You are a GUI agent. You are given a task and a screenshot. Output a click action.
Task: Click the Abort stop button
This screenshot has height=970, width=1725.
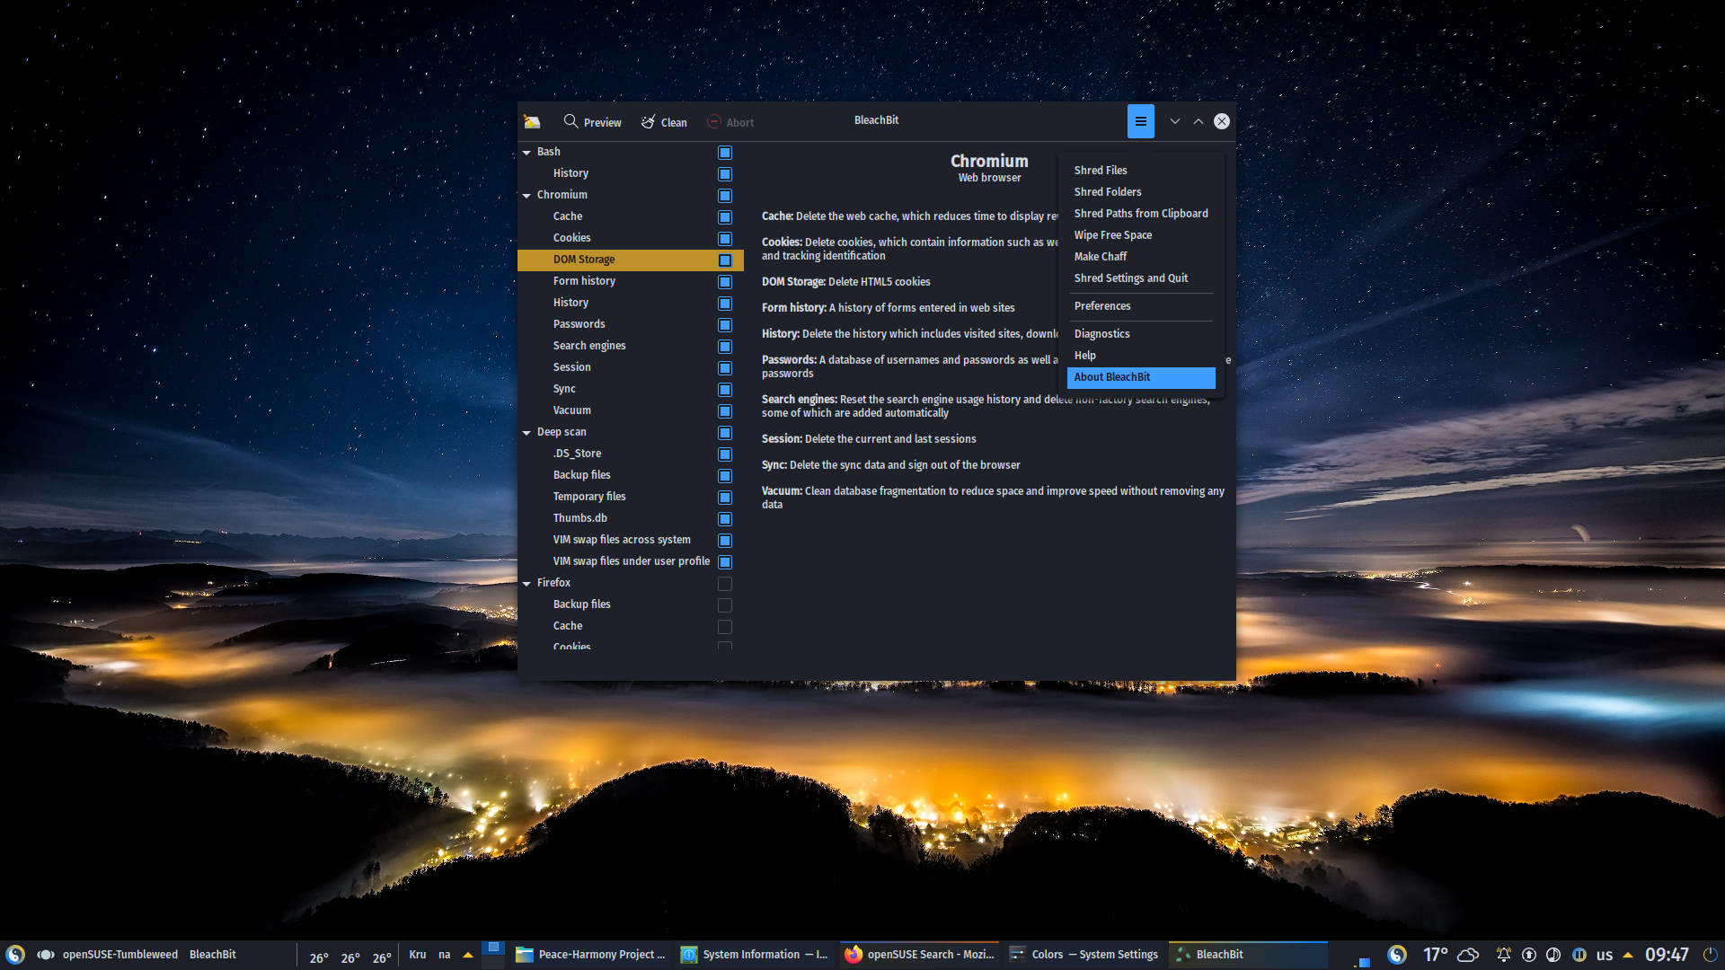click(x=730, y=122)
